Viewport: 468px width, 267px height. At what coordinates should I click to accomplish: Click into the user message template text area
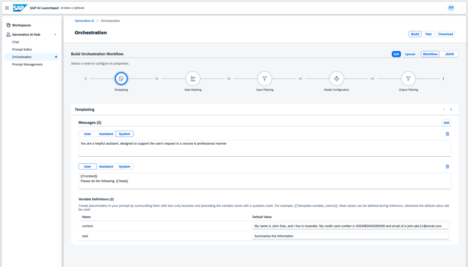[265, 181]
